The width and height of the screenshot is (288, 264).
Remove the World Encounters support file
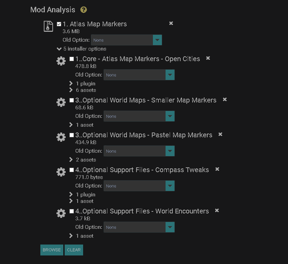click(x=217, y=211)
